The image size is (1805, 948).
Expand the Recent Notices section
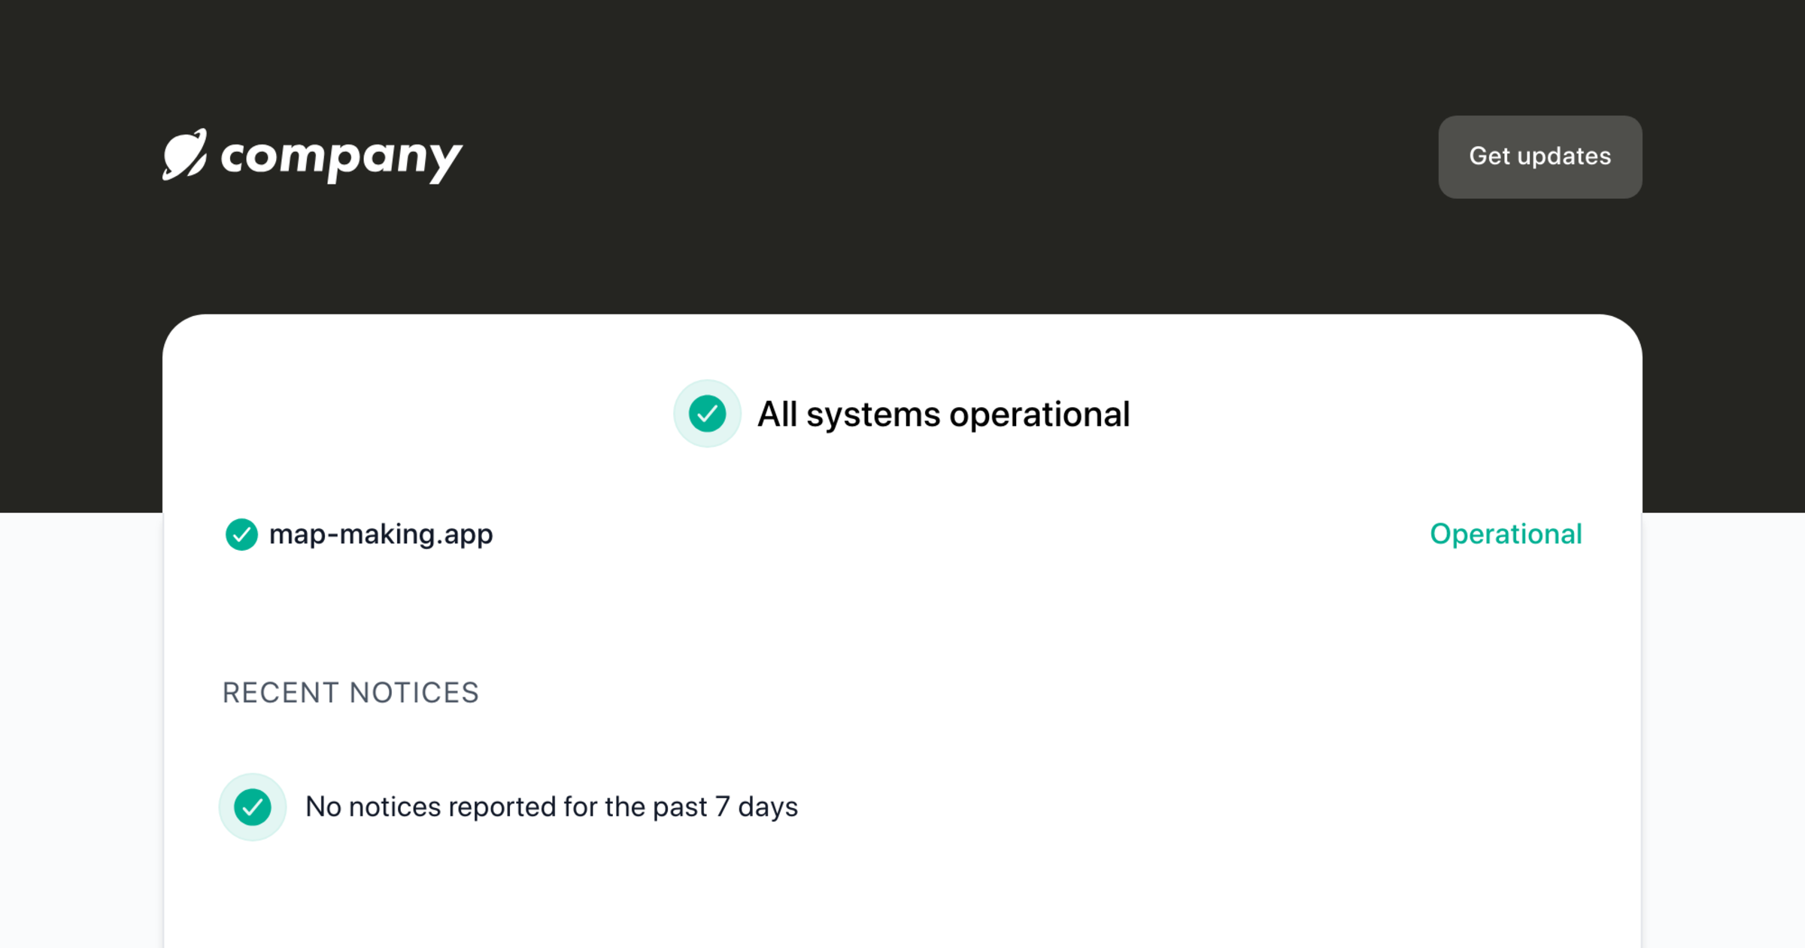click(350, 692)
